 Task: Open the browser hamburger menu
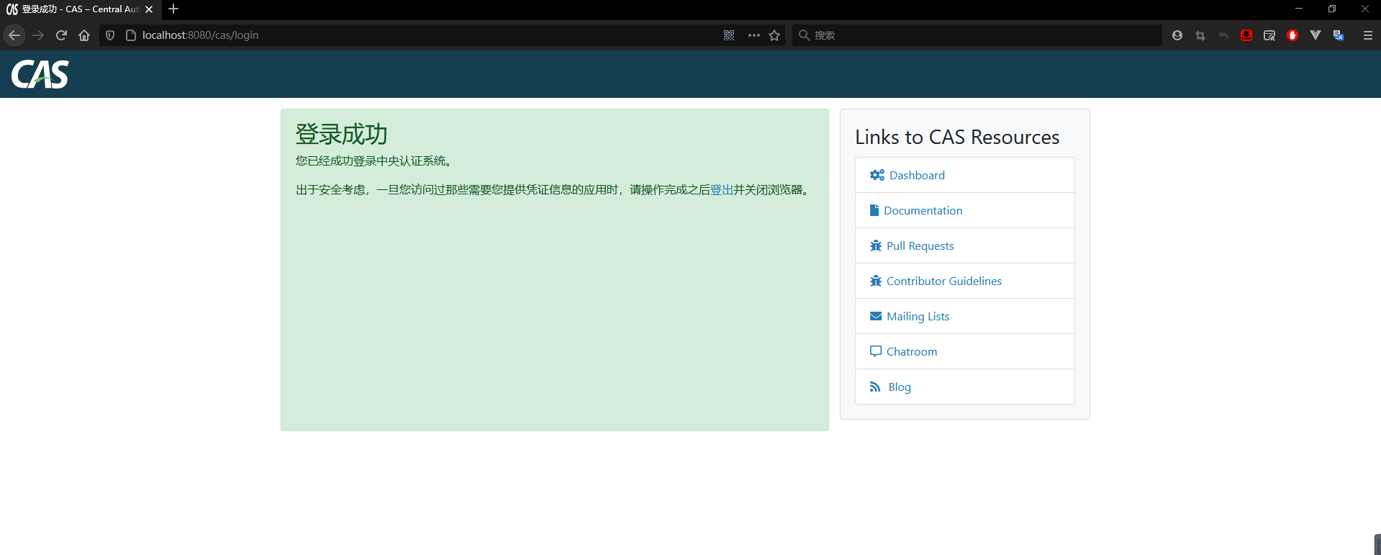point(1368,35)
